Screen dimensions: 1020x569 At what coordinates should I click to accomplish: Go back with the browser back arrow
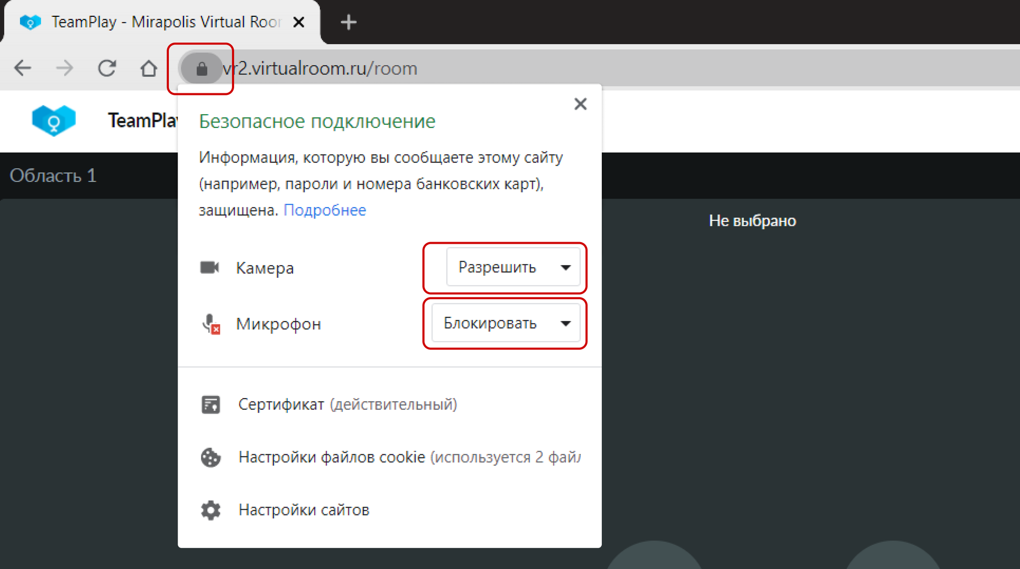pyautogui.click(x=23, y=68)
